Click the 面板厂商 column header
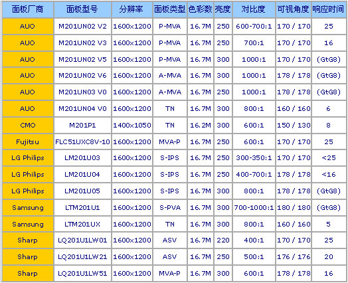348x283 pixels. [x=28, y=9]
